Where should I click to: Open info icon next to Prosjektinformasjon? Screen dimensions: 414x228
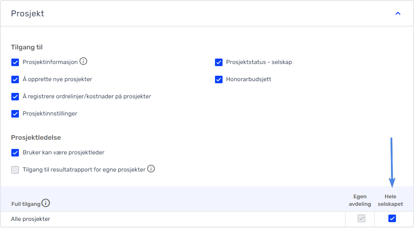pyautogui.click(x=84, y=61)
